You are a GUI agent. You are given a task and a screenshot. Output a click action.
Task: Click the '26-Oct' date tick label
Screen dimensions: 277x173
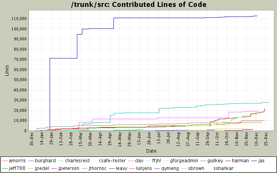click(227, 139)
